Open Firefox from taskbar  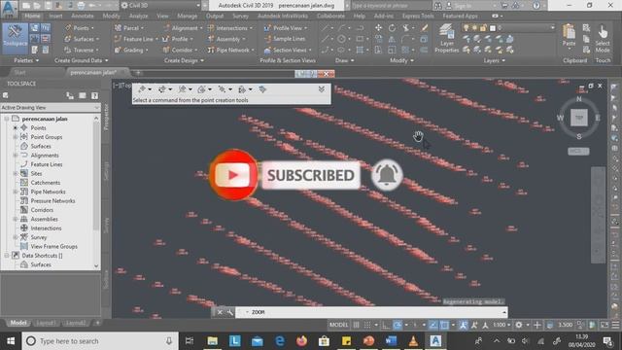coord(302,341)
